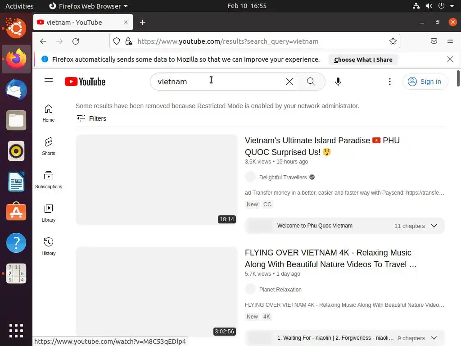461x346 pixels.
Task: Open the Sudoku game in dock
Action: (x=16, y=273)
